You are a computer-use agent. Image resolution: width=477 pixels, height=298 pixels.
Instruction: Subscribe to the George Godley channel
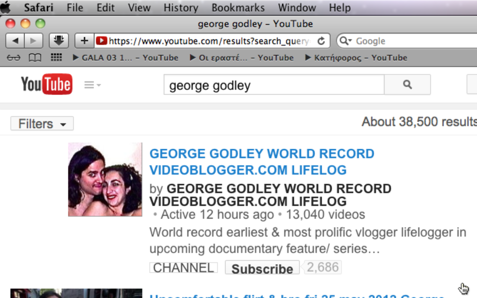262,268
